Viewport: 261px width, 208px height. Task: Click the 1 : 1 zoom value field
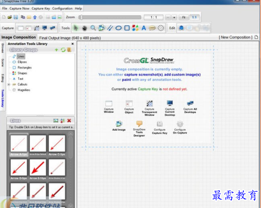tap(153, 17)
